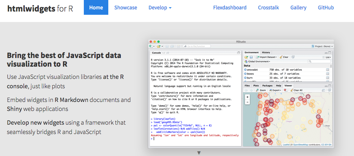The image size is (354, 156).
Task: Select the Packages tab in lower pane
Action: click(x=267, y=86)
